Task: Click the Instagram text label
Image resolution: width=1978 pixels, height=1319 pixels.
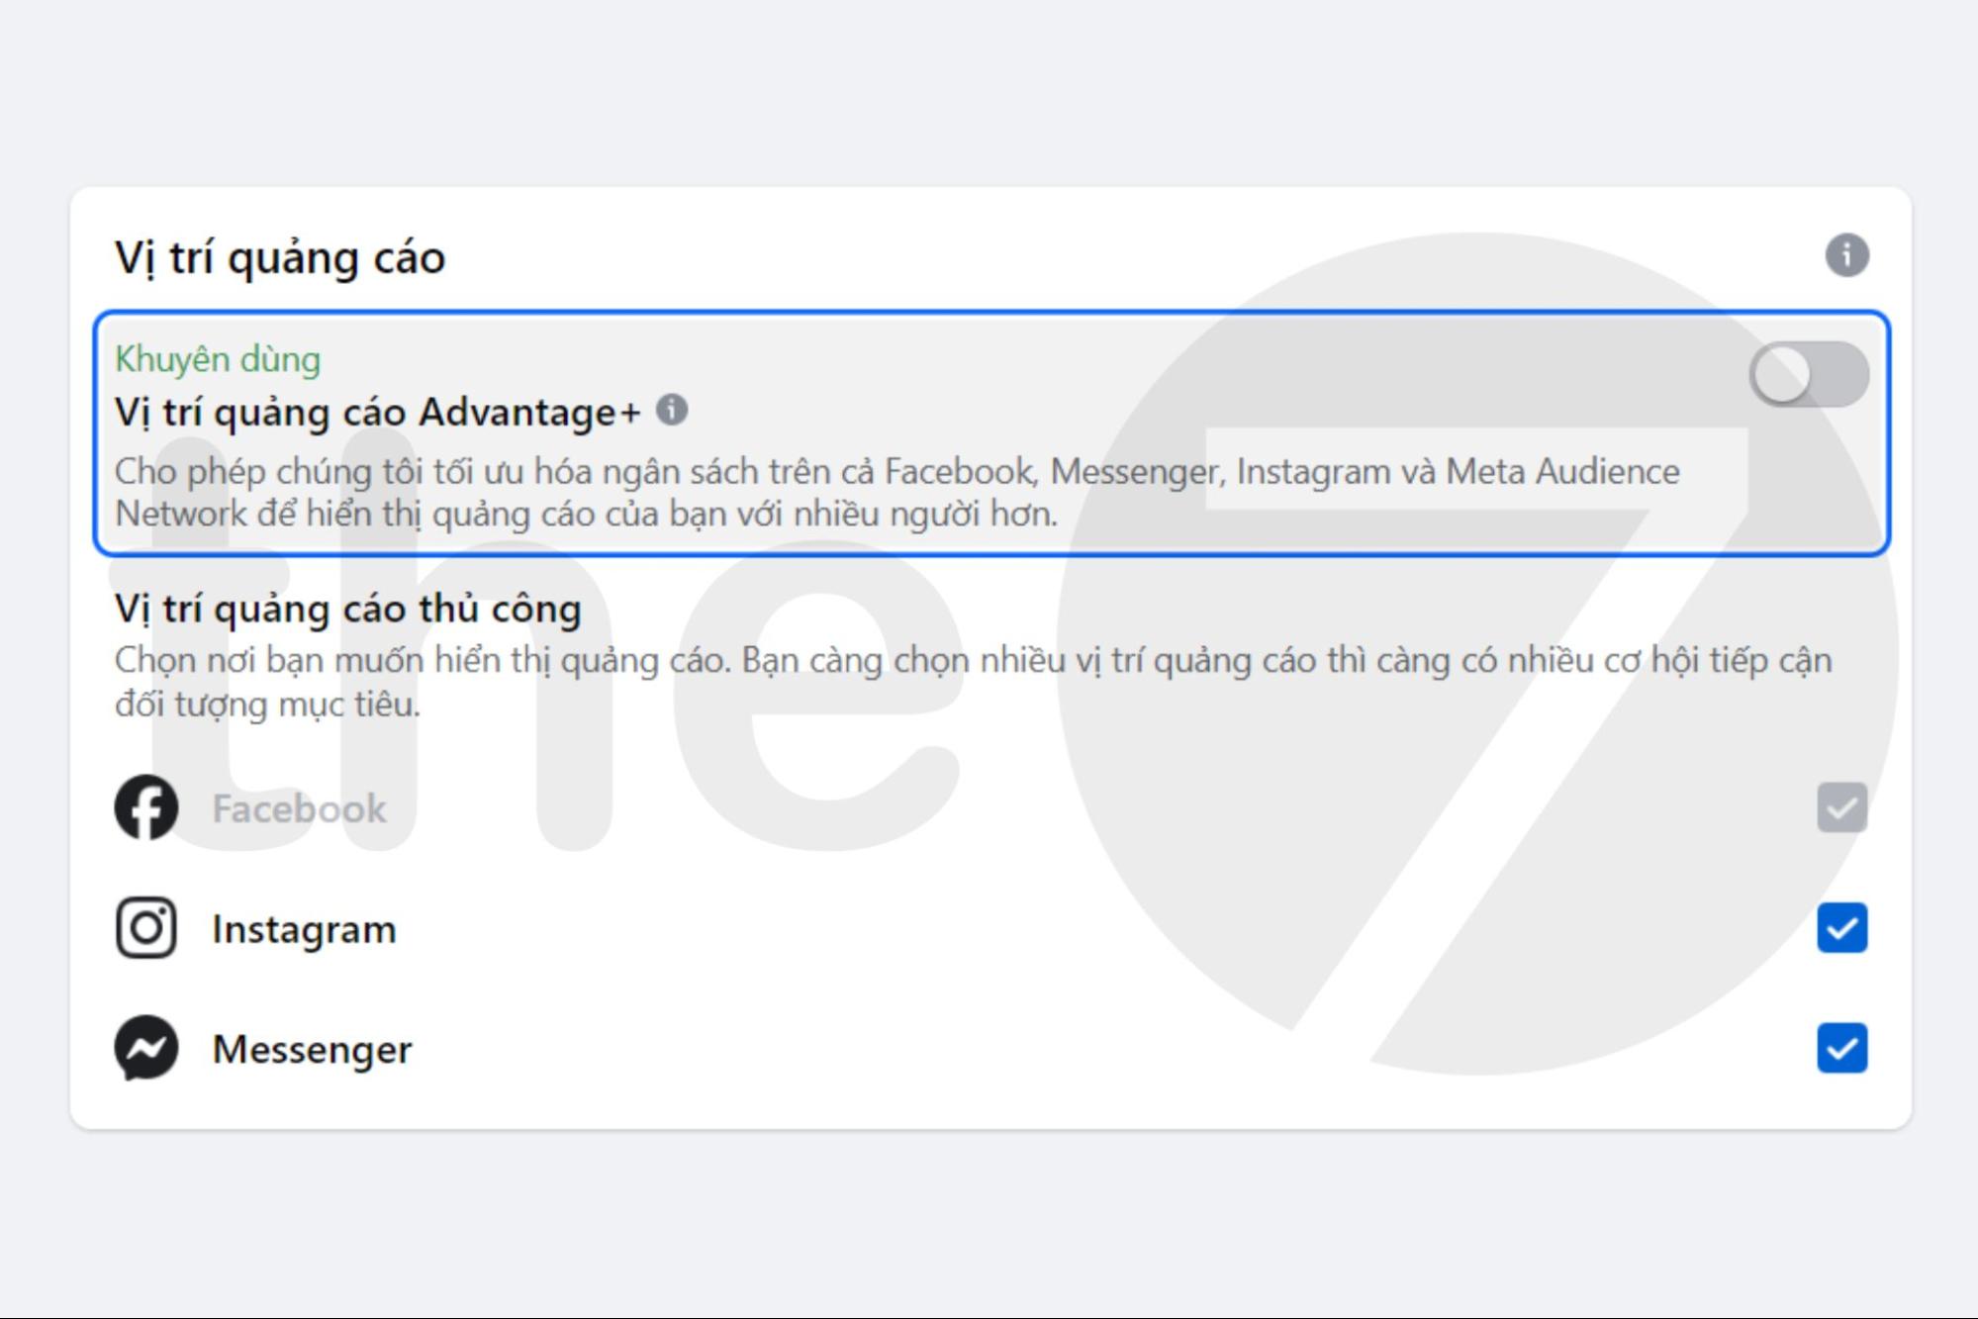Action: point(304,929)
